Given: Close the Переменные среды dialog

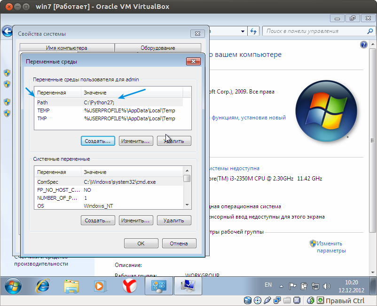Looking at the screenshot, I should (x=193, y=61).
